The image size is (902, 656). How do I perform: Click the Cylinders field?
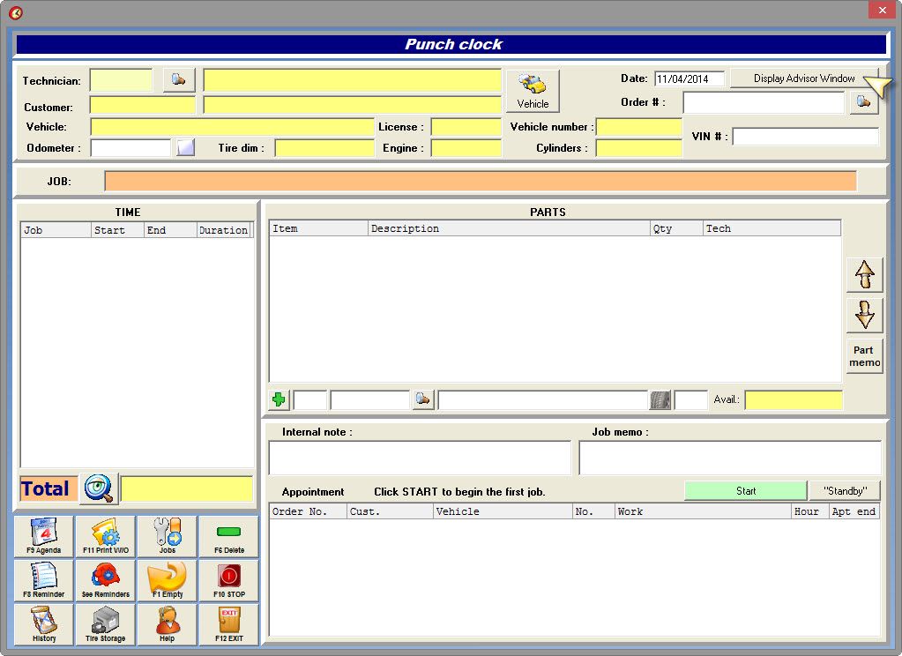[x=639, y=148]
